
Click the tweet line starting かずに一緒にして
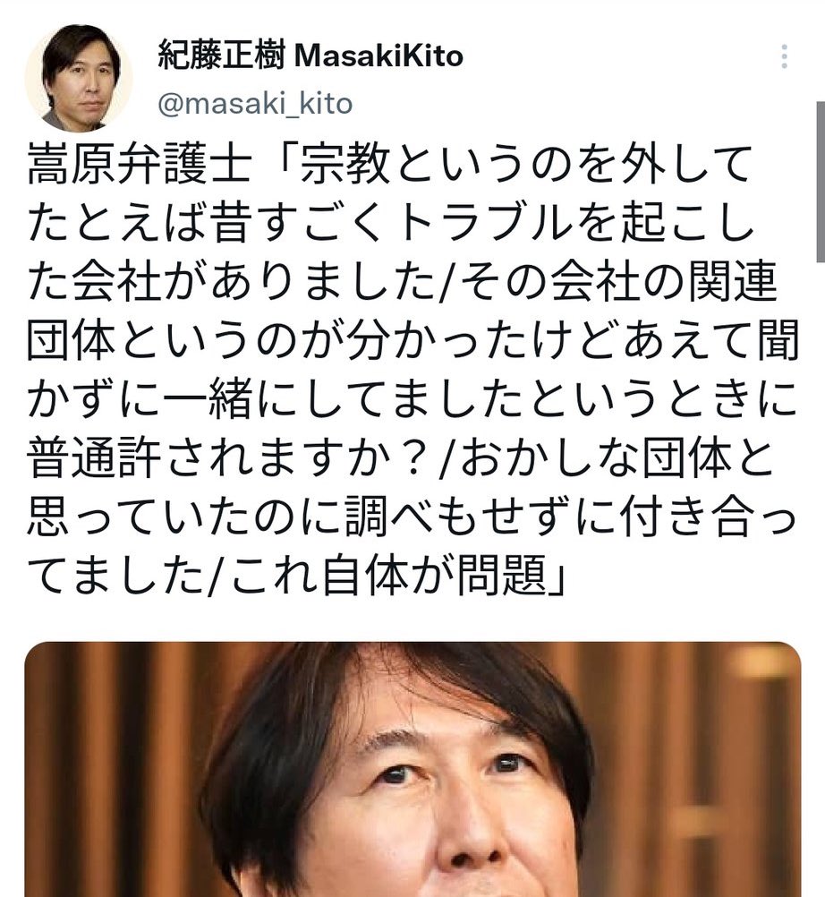pos(412,400)
